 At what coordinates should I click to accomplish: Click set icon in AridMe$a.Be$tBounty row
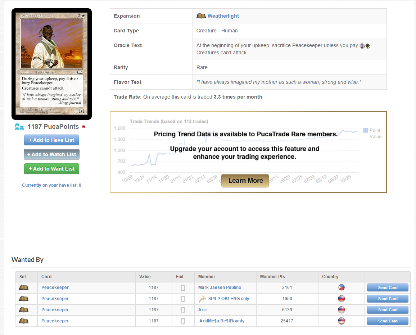[24, 321]
